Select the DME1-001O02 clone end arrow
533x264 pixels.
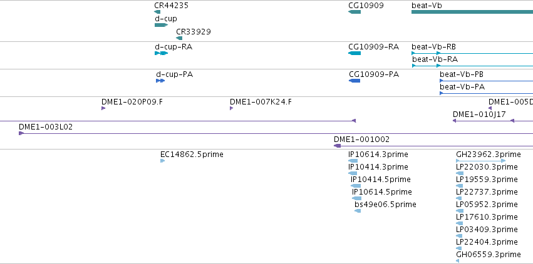[337, 146]
